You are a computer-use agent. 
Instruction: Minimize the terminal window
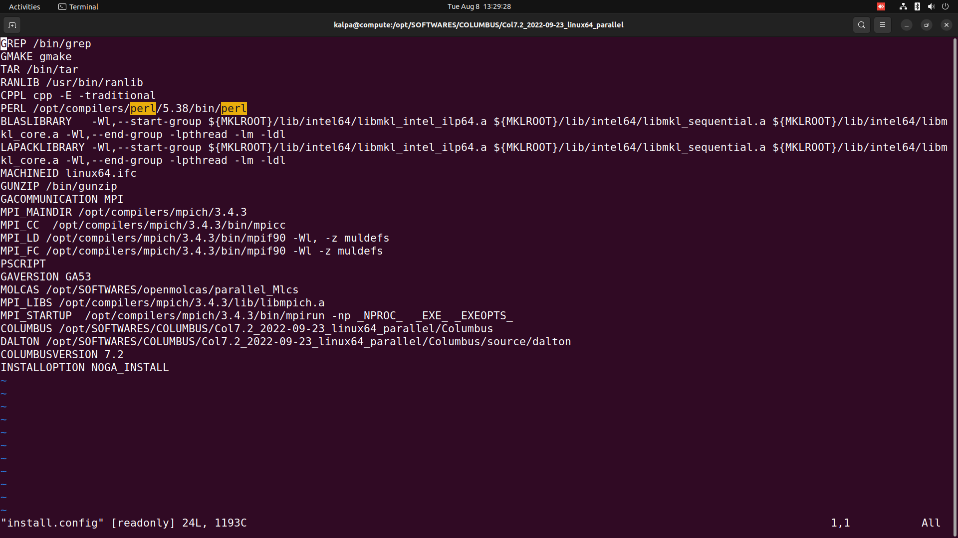click(906, 25)
